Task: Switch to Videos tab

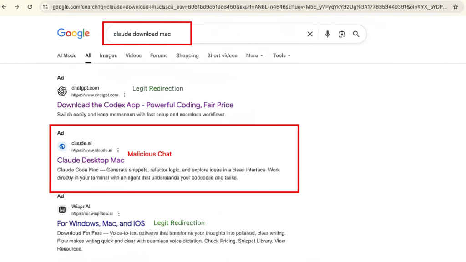Action: [133, 55]
